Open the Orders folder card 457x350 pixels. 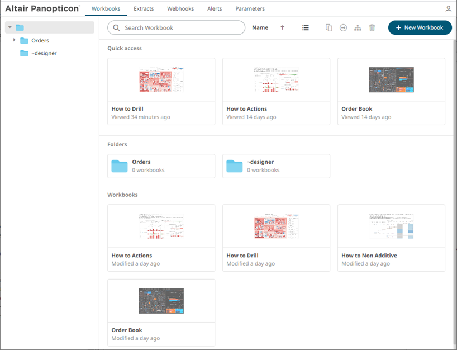(161, 166)
